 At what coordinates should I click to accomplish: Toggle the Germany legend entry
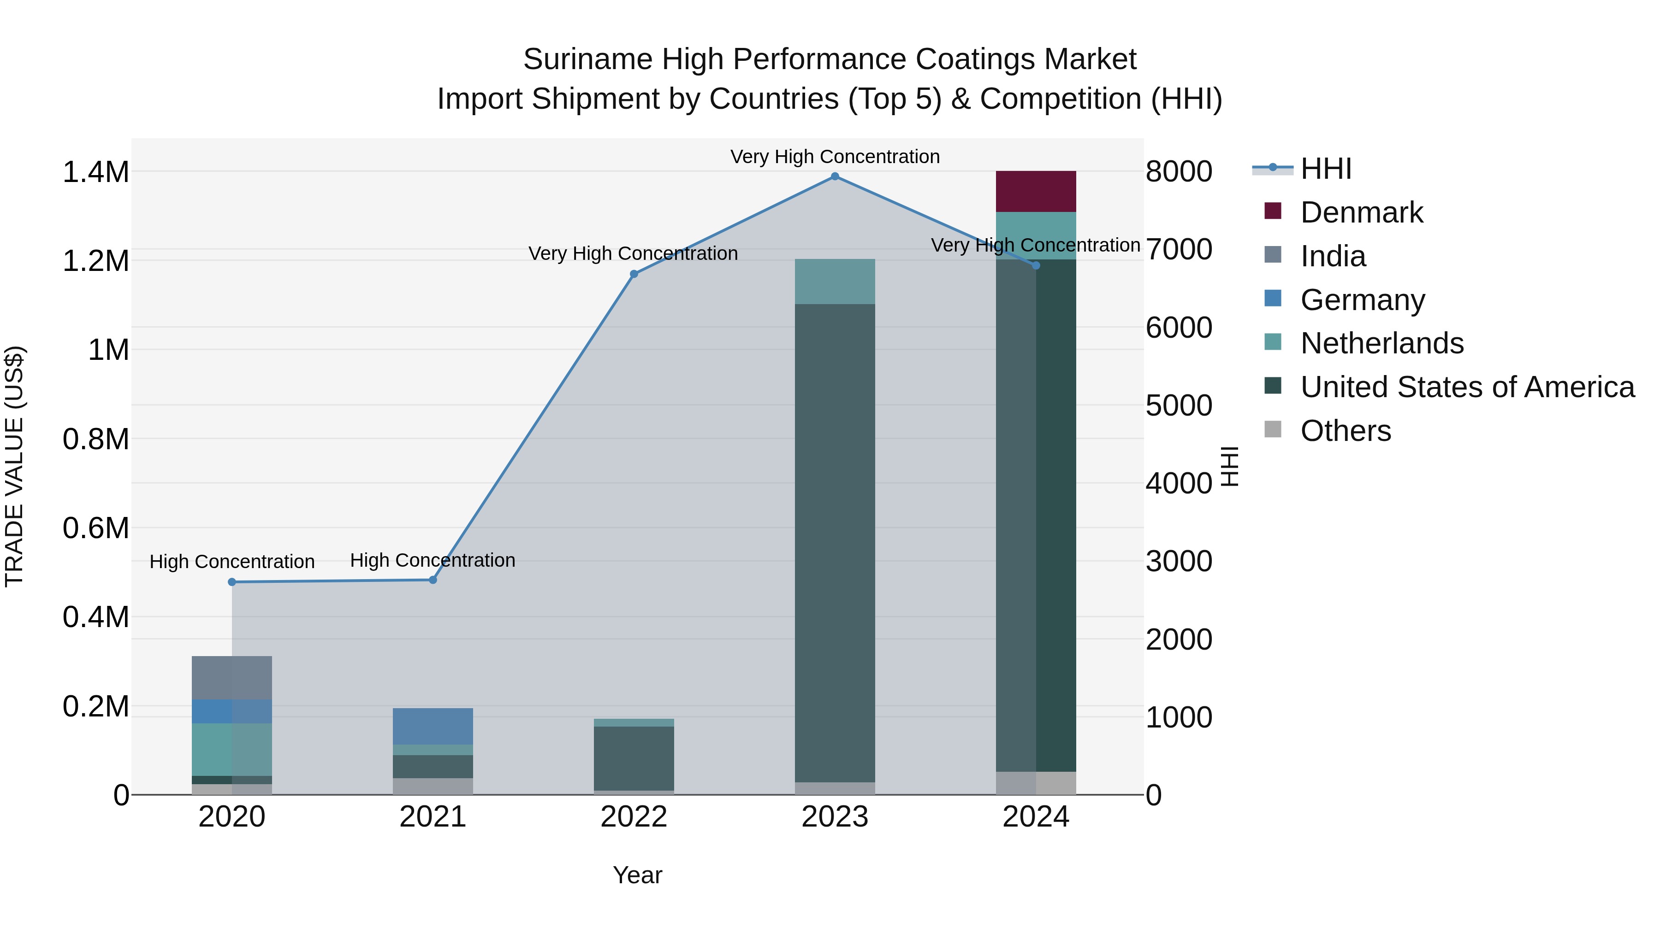(x=1345, y=299)
